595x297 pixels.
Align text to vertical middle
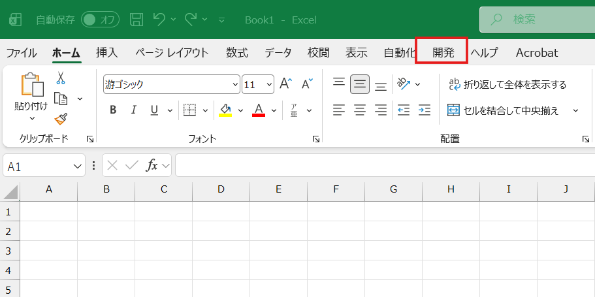360,84
